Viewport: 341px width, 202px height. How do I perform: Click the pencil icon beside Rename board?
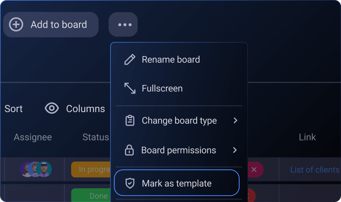130,60
